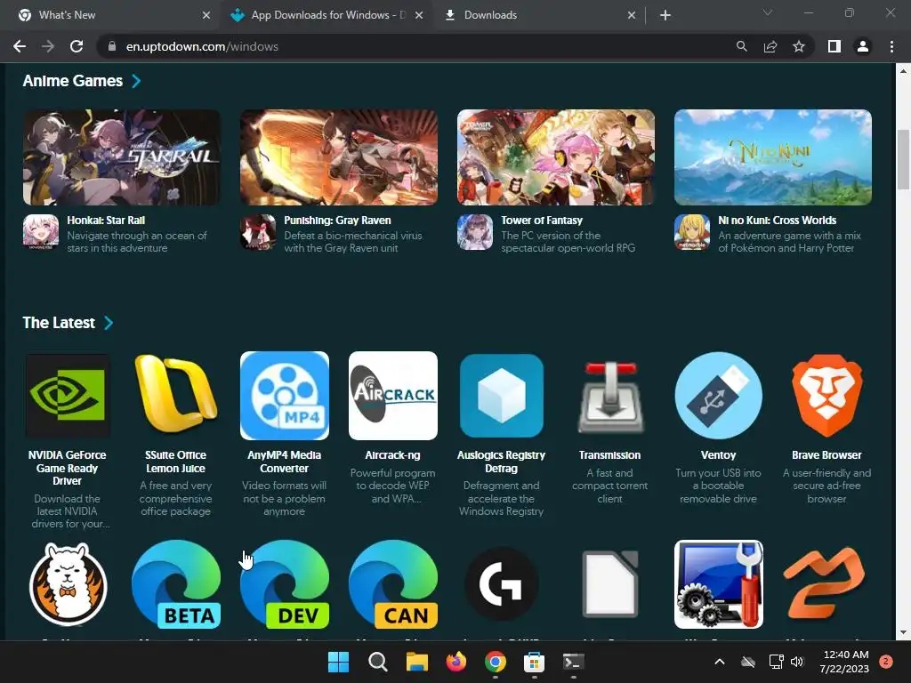This screenshot has width=911, height=683.
Task: Open the LibreOffice document icon
Action: click(x=610, y=584)
